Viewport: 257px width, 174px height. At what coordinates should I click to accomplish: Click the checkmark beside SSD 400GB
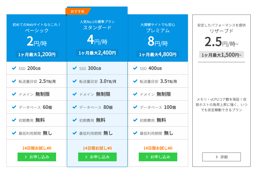tap(135, 68)
